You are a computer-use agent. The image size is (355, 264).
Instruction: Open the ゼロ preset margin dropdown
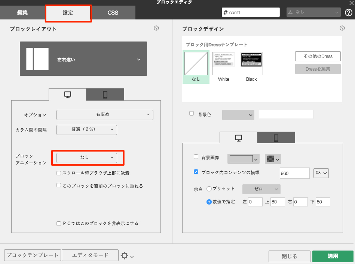(x=261, y=189)
